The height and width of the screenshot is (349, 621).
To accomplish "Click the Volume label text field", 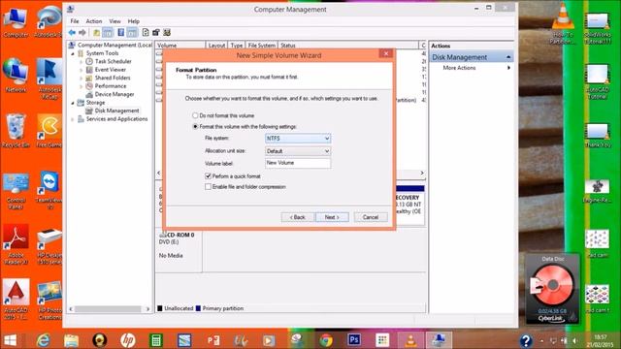I will click(298, 163).
